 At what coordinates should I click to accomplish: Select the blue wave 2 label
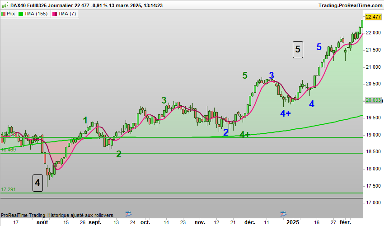[x=226, y=132]
